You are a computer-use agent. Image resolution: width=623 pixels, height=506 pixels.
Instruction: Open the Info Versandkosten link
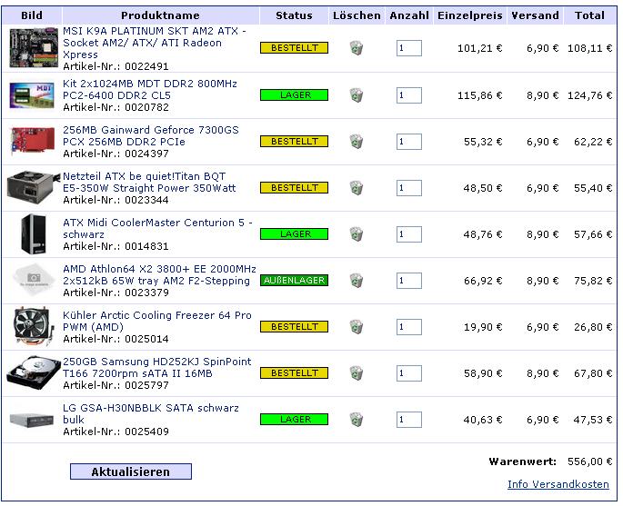[558, 484]
